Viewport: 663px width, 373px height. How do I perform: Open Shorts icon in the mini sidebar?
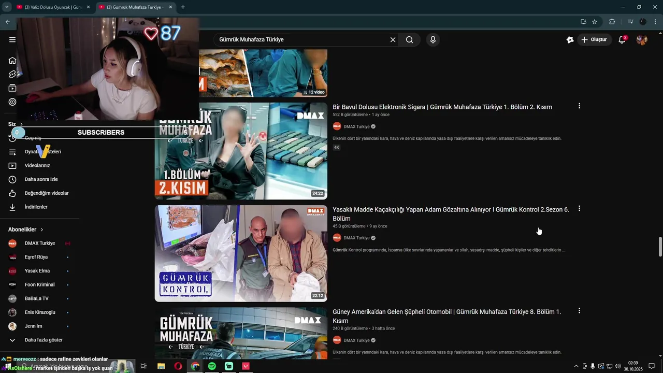12,75
